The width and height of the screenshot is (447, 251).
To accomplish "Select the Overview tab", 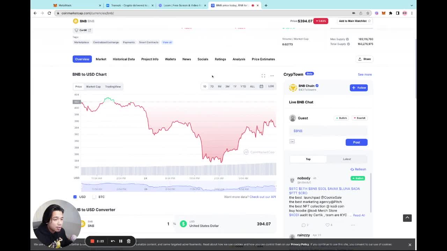I will point(82,59).
